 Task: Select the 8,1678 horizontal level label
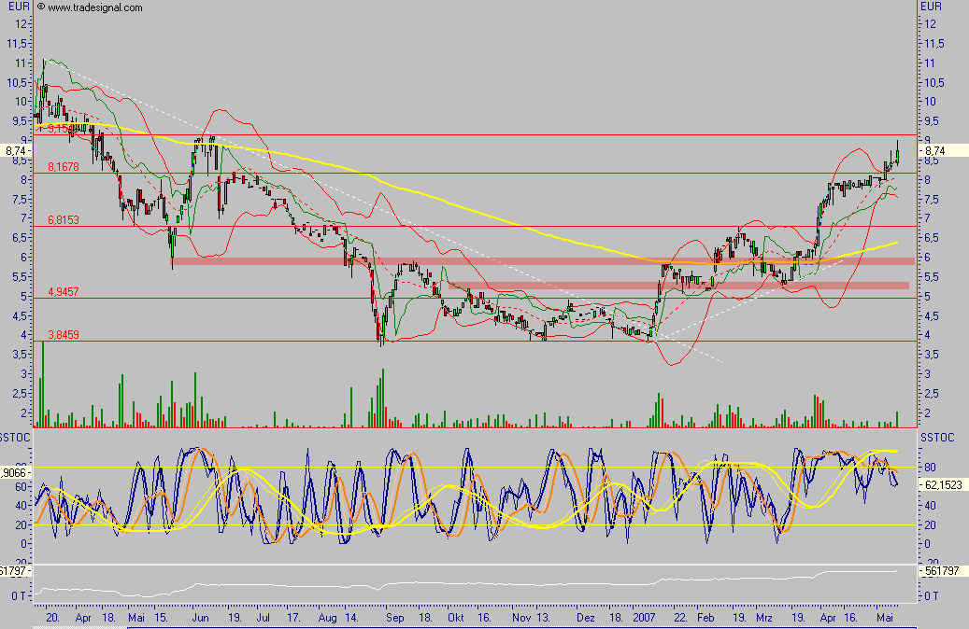click(x=63, y=167)
